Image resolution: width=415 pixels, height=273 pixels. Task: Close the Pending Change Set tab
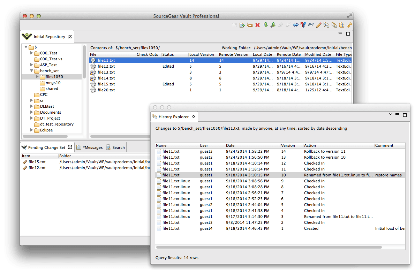[70, 147]
